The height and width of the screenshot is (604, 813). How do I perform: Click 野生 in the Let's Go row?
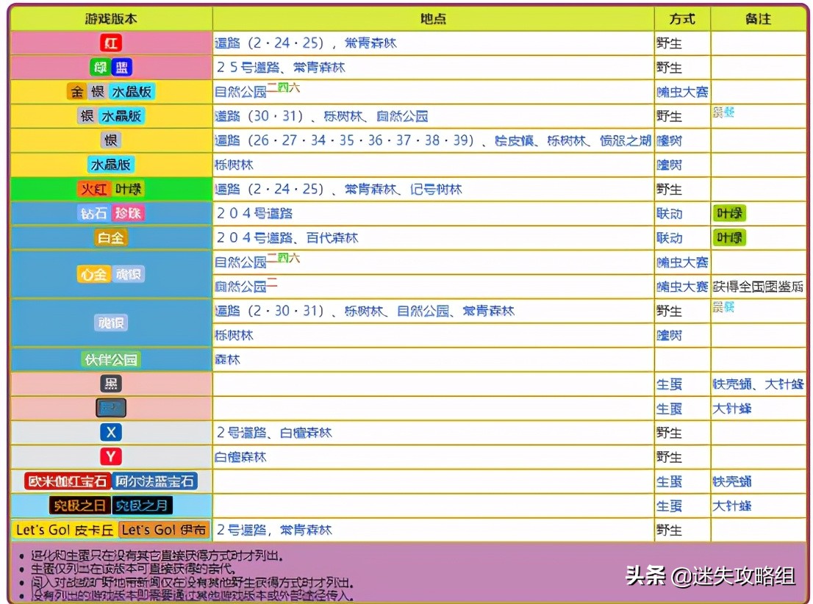point(669,530)
